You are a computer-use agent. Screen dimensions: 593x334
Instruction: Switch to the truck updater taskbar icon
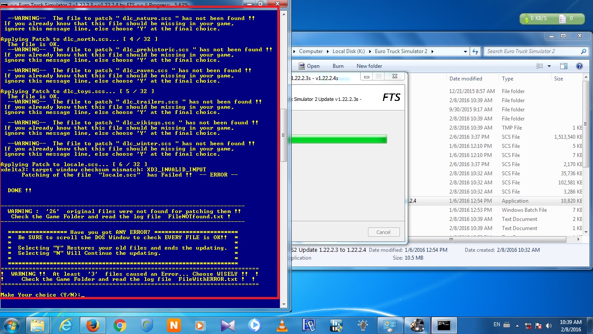point(417,325)
